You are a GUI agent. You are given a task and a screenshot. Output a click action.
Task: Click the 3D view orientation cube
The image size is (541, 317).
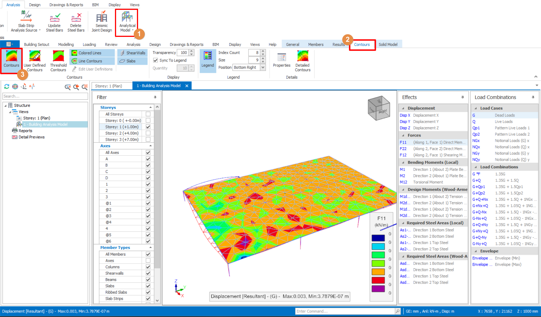pos(379,108)
